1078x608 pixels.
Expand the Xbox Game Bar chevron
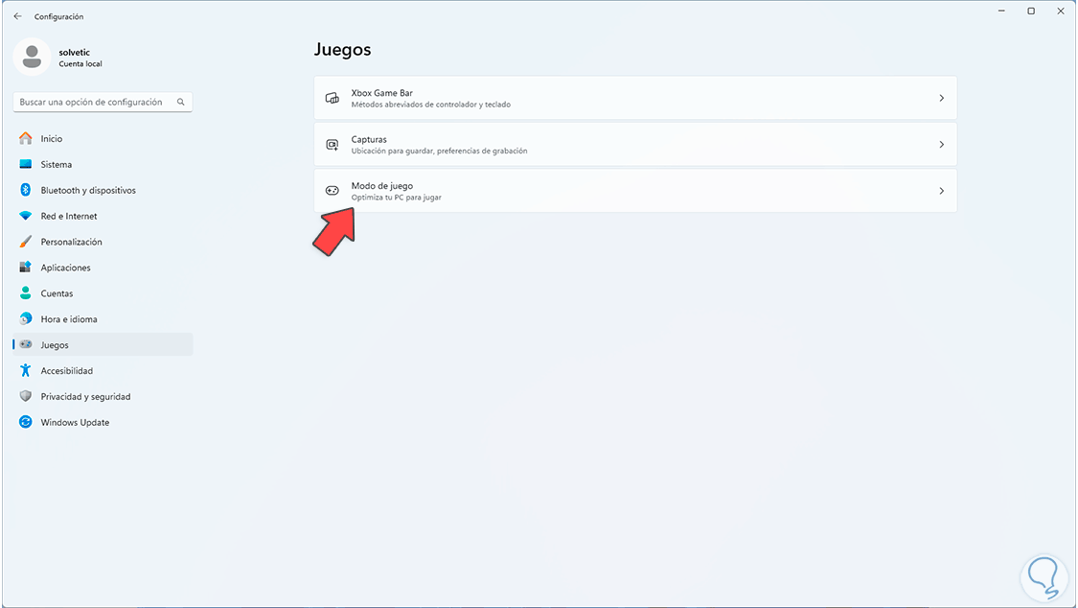pos(941,99)
